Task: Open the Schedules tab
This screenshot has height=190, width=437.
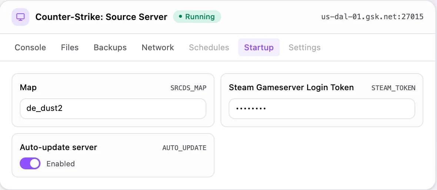Action: [x=209, y=47]
